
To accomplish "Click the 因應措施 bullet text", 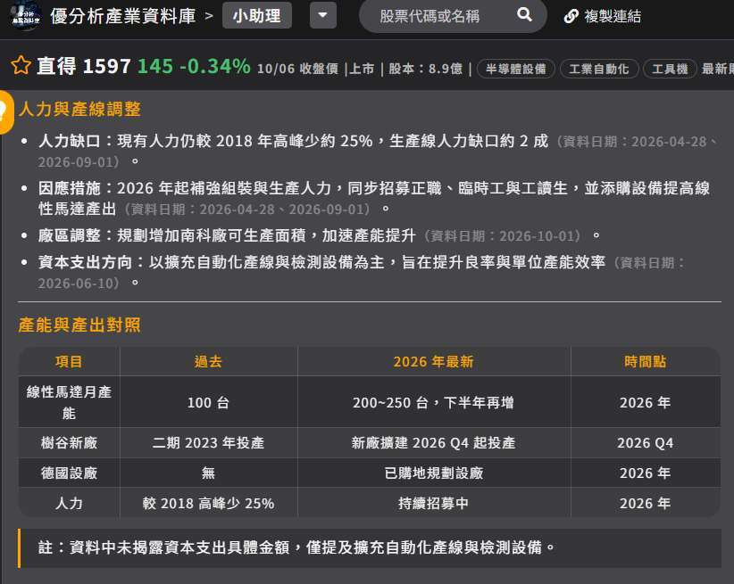I will 374,198.
